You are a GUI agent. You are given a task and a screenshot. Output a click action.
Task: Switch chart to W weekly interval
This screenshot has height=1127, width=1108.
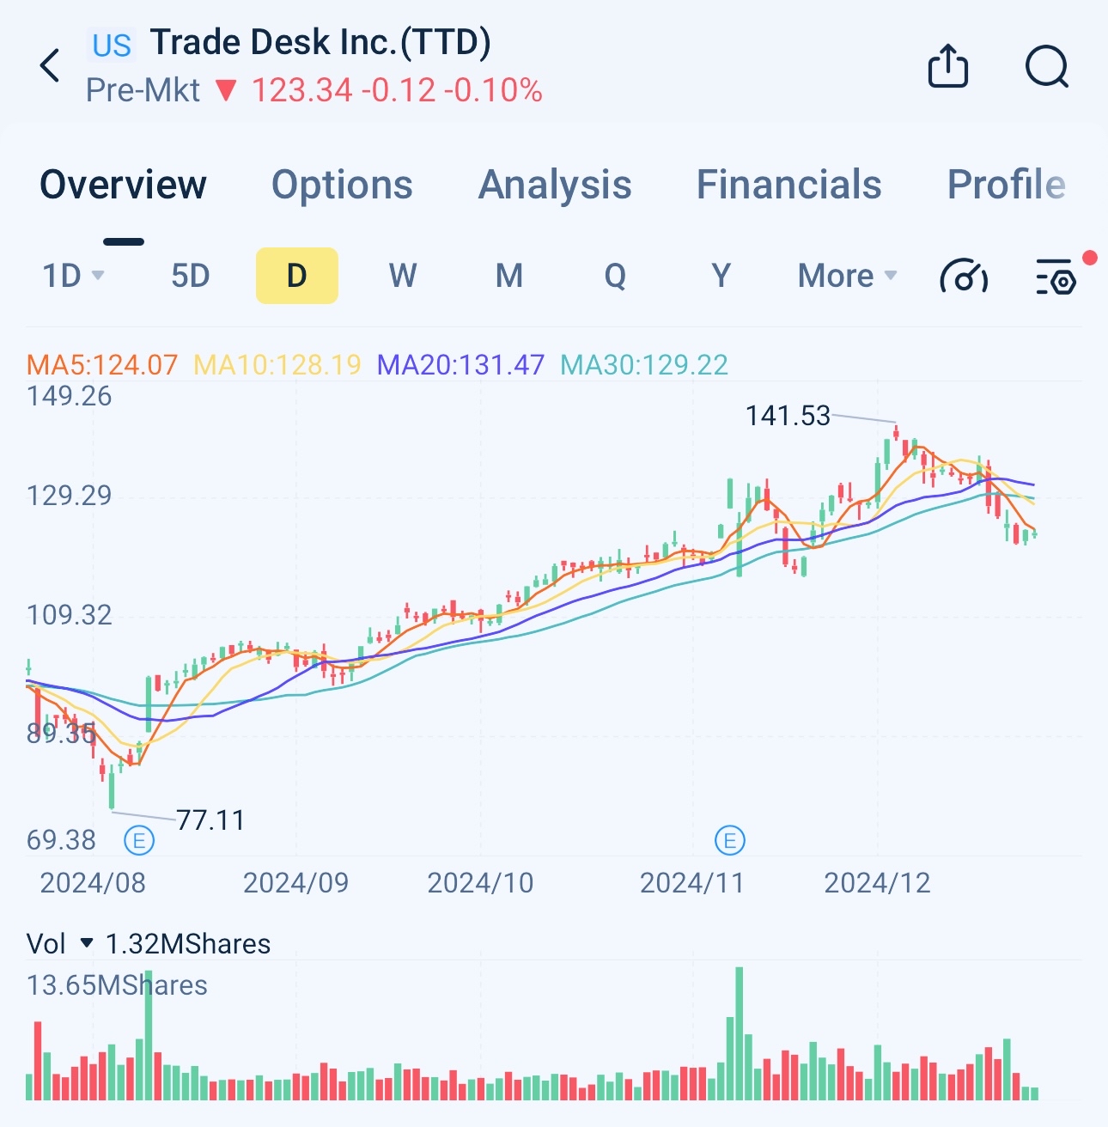pos(403,276)
